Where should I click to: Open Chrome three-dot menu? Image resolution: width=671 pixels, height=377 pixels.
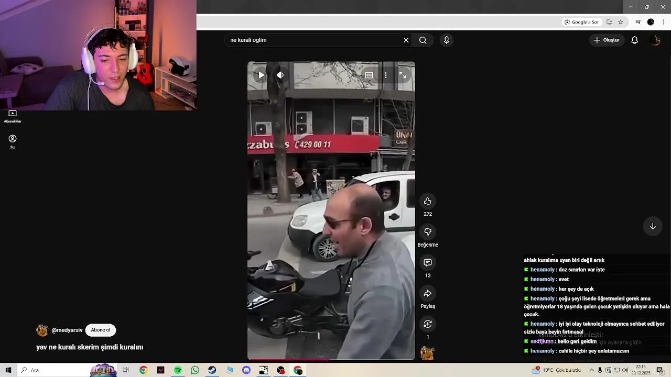coord(663,22)
